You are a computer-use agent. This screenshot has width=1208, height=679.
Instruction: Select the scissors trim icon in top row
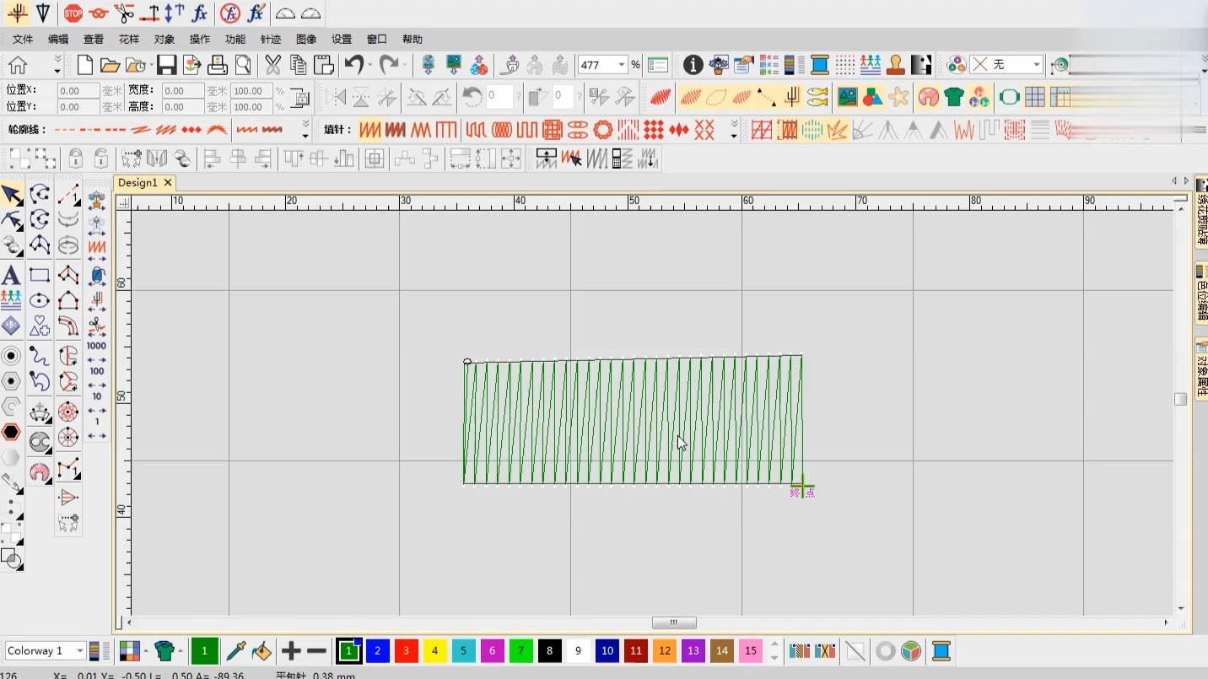[x=124, y=13]
